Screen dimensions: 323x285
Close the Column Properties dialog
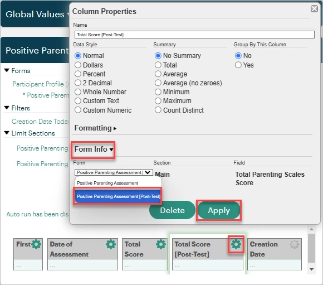click(x=314, y=9)
